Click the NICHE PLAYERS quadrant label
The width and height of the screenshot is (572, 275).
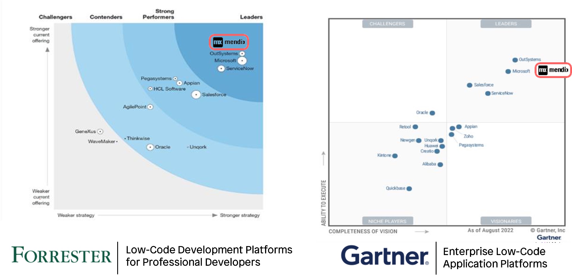pos(387,221)
